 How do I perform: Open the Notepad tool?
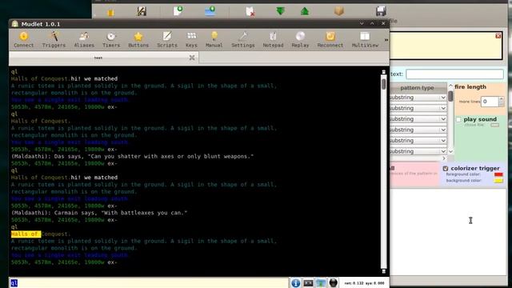pyautogui.click(x=273, y=39)
